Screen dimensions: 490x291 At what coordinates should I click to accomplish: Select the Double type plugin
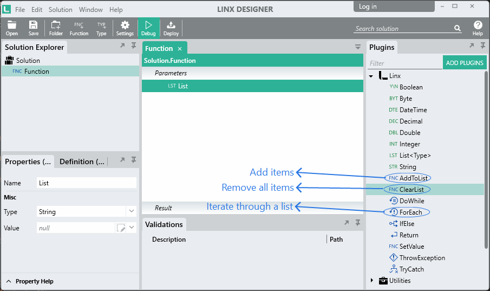pos(404,133)
